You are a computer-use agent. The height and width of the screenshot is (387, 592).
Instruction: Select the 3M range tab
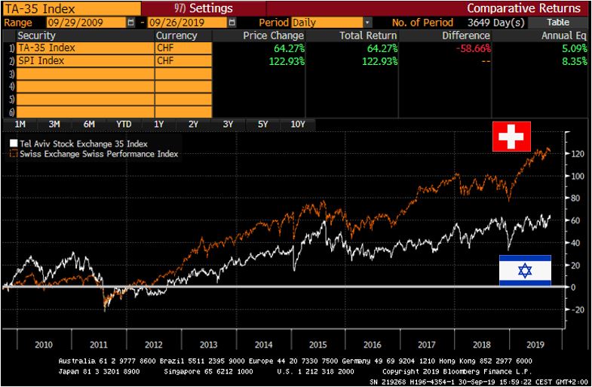tap(54, 124)
